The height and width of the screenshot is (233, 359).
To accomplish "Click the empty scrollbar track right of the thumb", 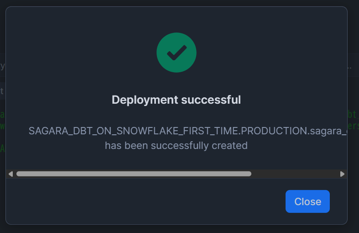I will click(295, 174).
